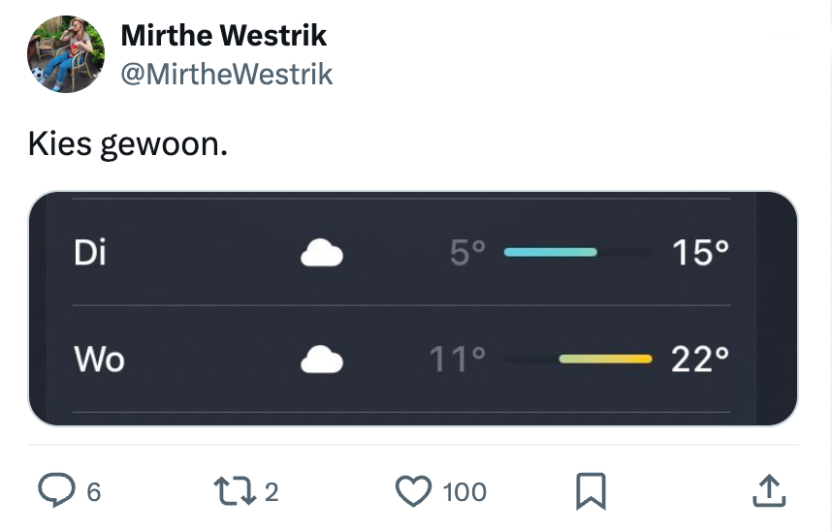832x532 pixels.
Task: Click the 22° high temperature
Action: pos(700,360)
